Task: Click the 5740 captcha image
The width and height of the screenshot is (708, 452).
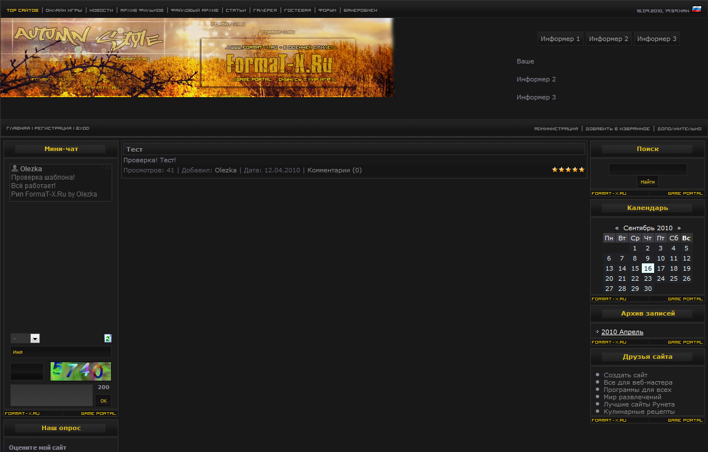Action: pyautogui.click(x=81, y=371)
